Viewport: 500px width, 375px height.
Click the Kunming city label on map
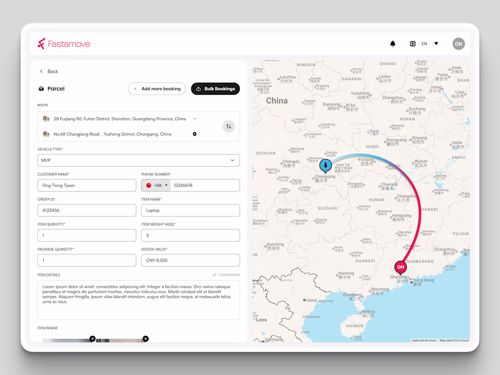tap(275, 246)
